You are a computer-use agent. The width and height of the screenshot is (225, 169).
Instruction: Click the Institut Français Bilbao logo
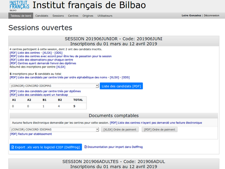click(x=19, y=6)
